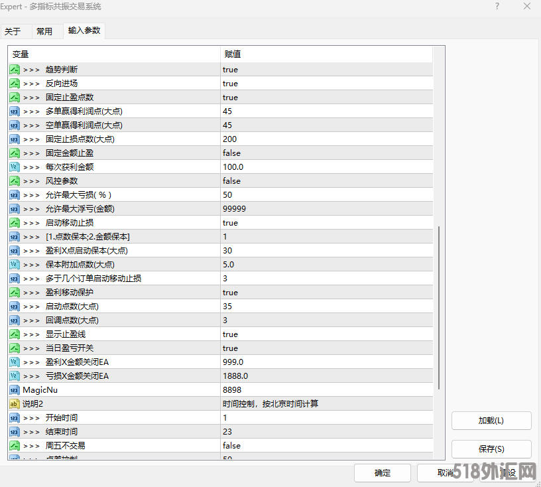Click the integer icon beside 盈利X点启动保本(大点)
Viewport: 541px width, 487px height.
coord(15,251)
